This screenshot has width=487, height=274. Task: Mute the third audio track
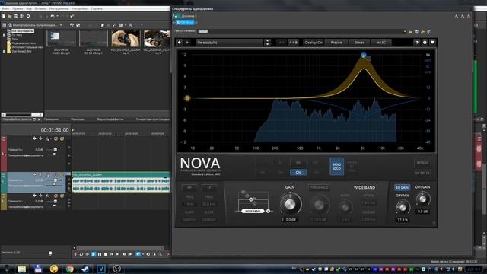(x=56, y=196)
